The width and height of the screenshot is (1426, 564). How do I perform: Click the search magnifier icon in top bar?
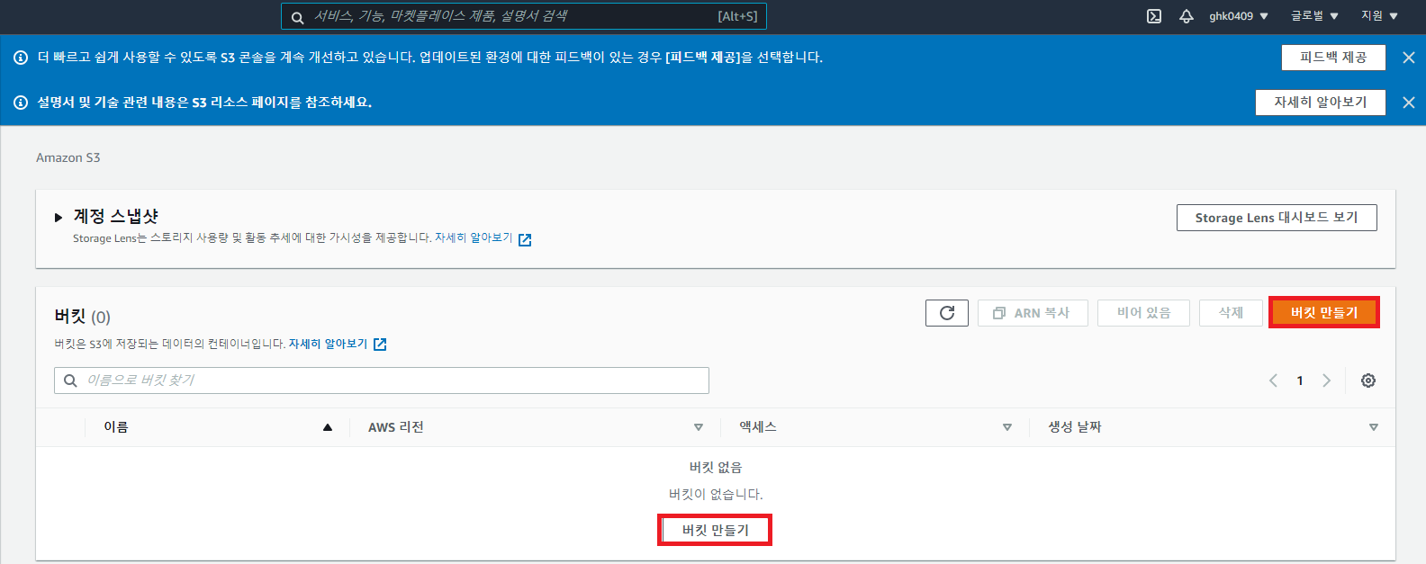(x=297, y=17)
